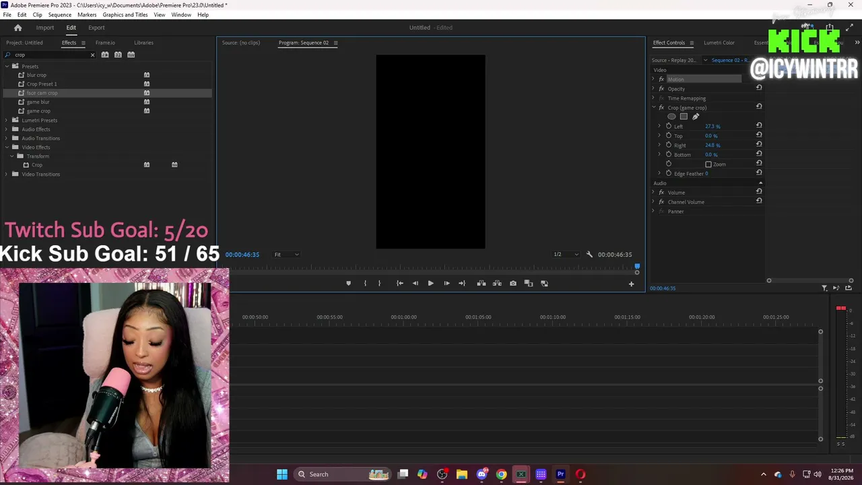The image size is (862, 485).
Task: Open the Export workspace tab
Action: coord(96,28)
